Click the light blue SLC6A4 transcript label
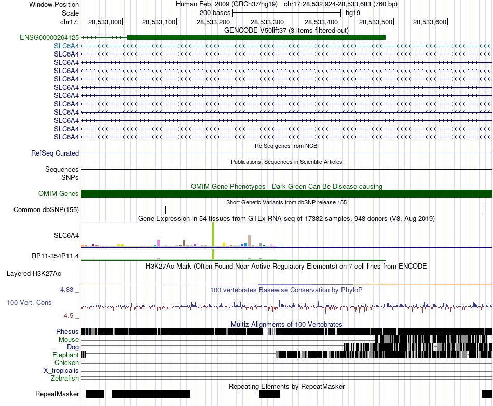 [66, 46]
